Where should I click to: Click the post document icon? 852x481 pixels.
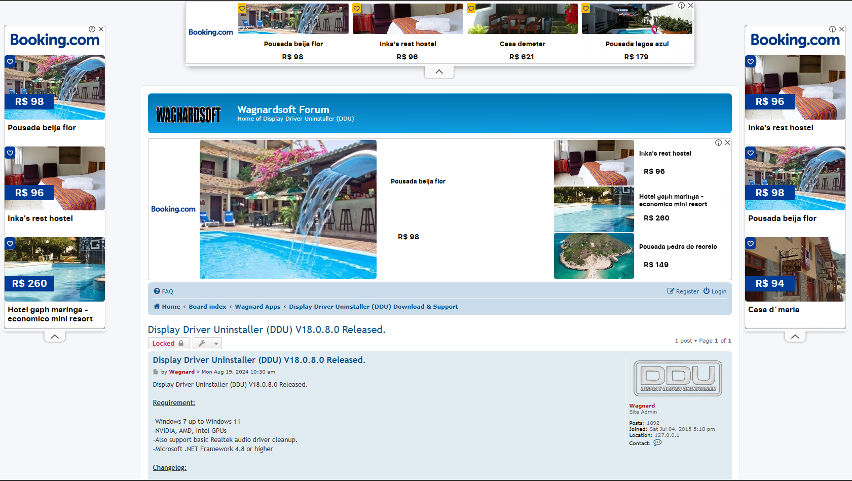[x=156, y=372]
